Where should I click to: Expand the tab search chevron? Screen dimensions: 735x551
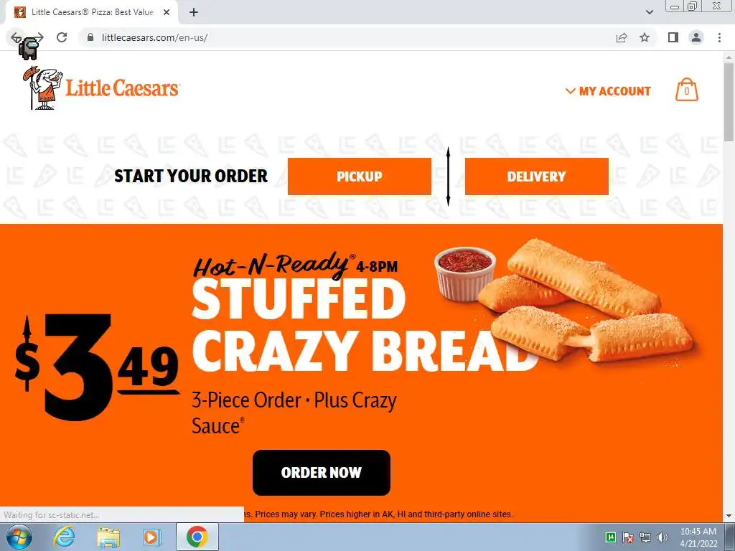point(649,12)
